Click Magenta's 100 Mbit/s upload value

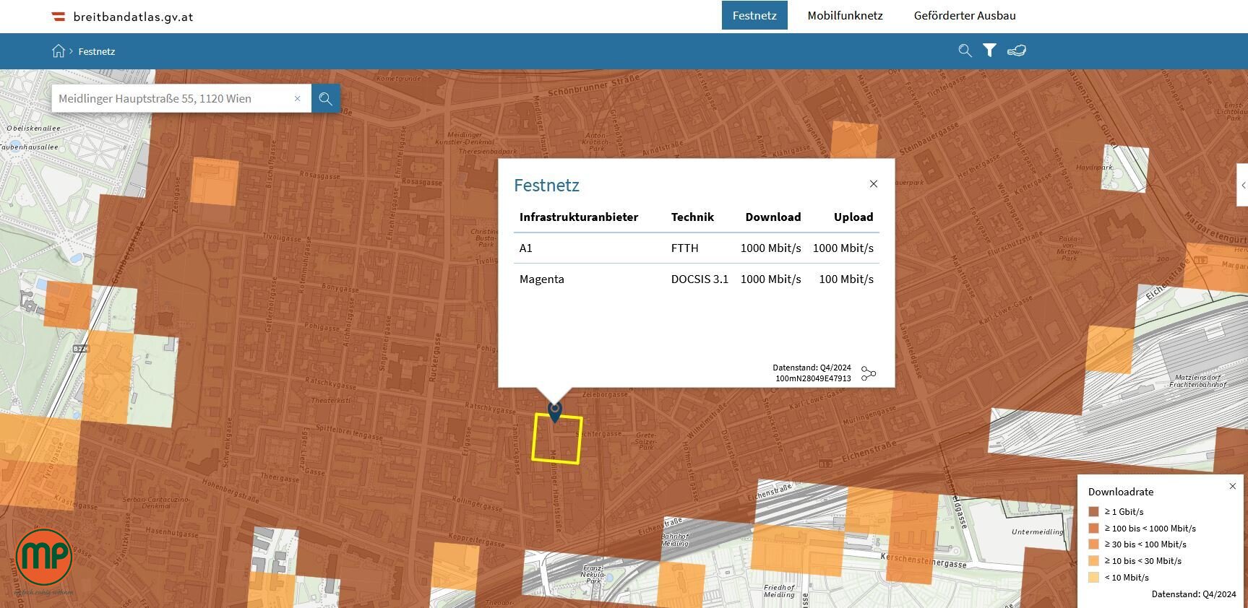coord(846,279)
